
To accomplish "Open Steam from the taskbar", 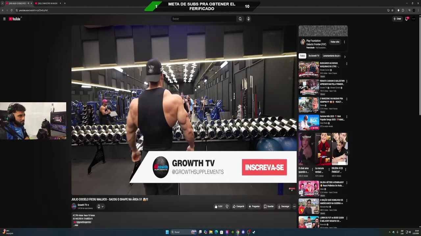I will coord(254,232).
